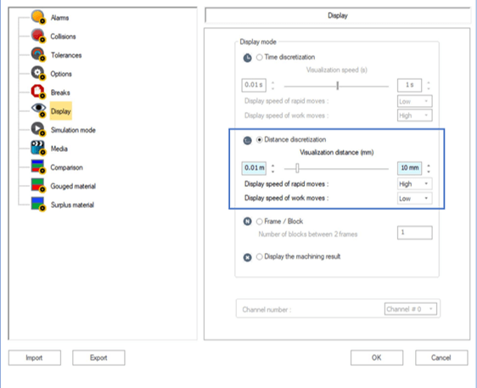The height and width of the screenshot is (388, 477).
Task: Open the Media settings page
Action: [59, 149]
